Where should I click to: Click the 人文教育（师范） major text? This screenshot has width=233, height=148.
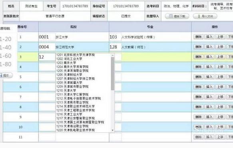click(133, 47)
